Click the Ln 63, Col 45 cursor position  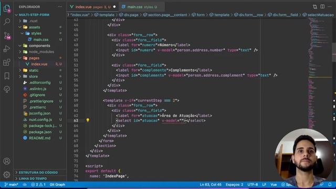(211, 184)
